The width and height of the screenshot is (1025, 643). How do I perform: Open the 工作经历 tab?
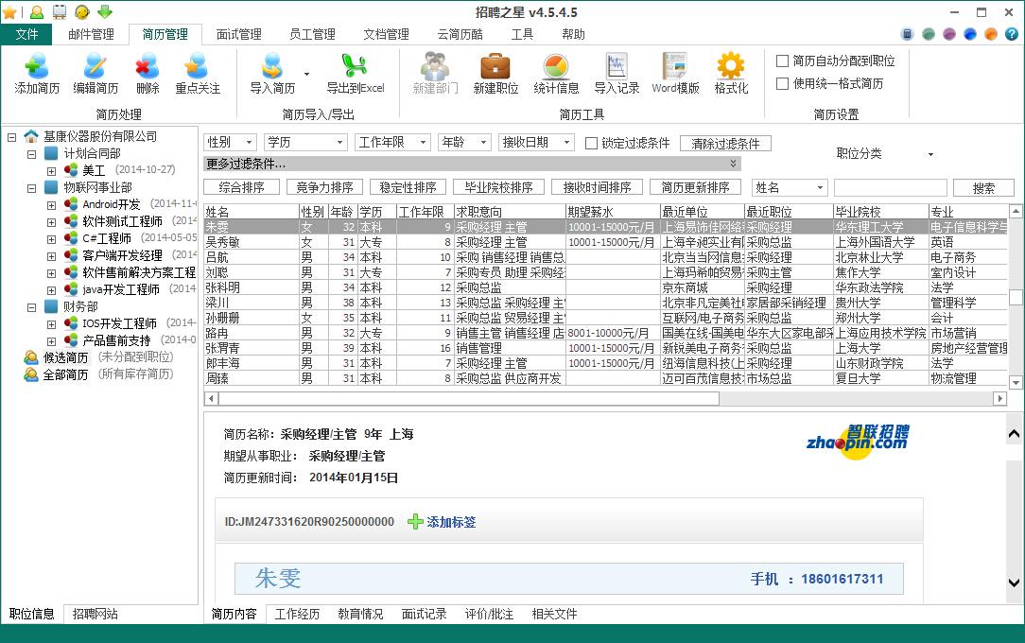pyautogui.click(x=297, y=614)
